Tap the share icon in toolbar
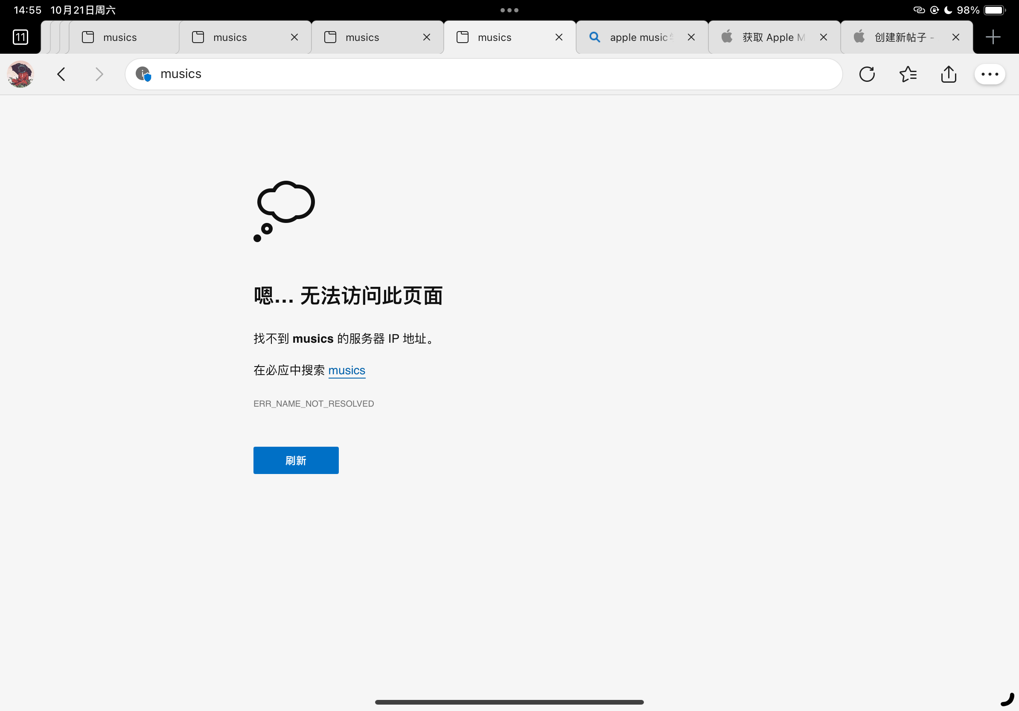 tap(949, 74)
